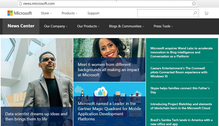This screenshot has height=126, width=219.
Task: Open the shopping cart
Action: click(207, 13)
